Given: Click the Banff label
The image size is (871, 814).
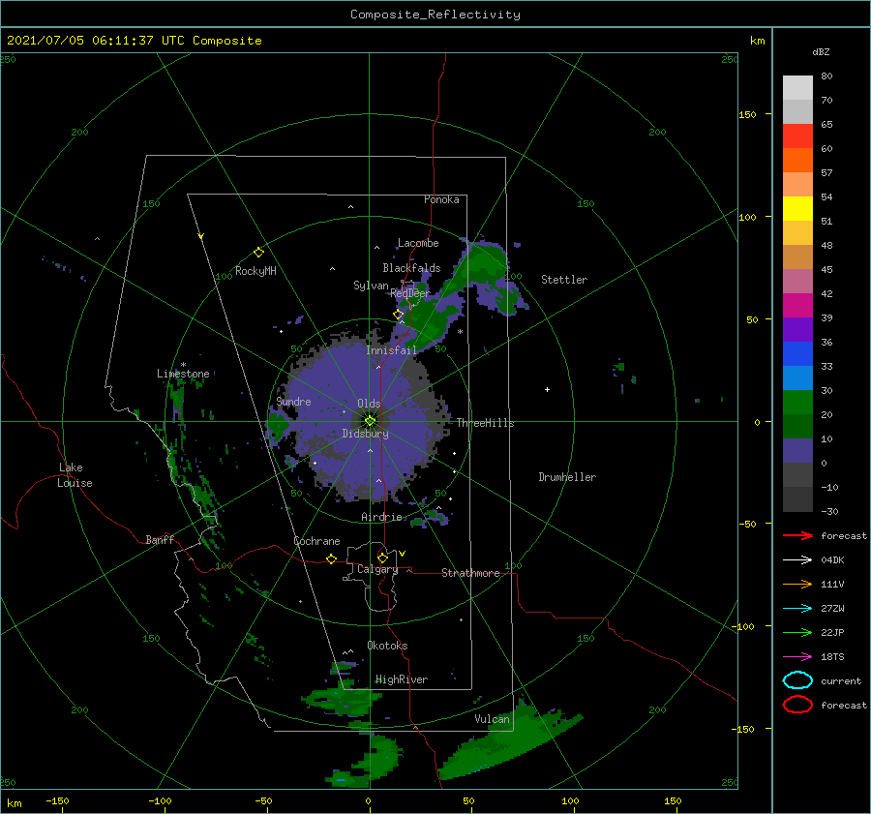Looking at the screenshot, I should [x=160, y=539].
